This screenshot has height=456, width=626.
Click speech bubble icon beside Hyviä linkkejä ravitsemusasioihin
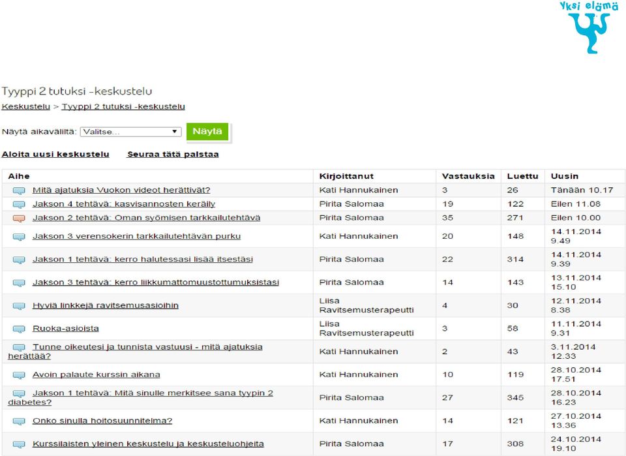pos(19,306)
